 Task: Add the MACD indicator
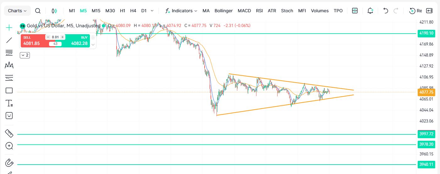[x=244, y=11]
